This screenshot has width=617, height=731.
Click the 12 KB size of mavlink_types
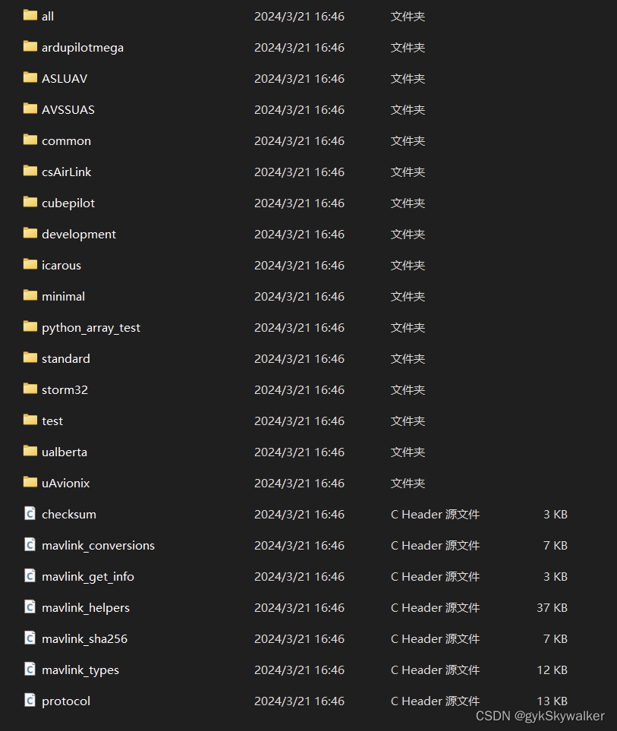(552, 670)
